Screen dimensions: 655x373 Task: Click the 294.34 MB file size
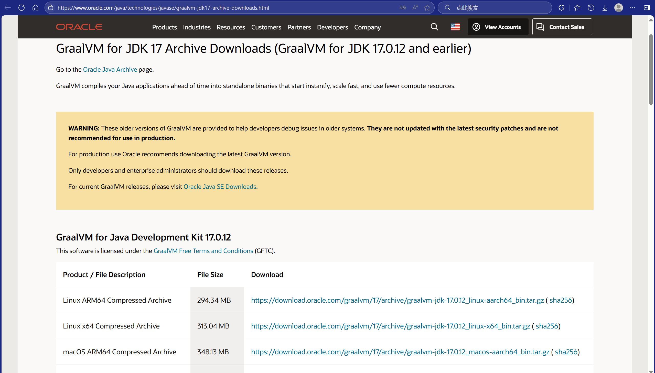[x=214, y=300]
